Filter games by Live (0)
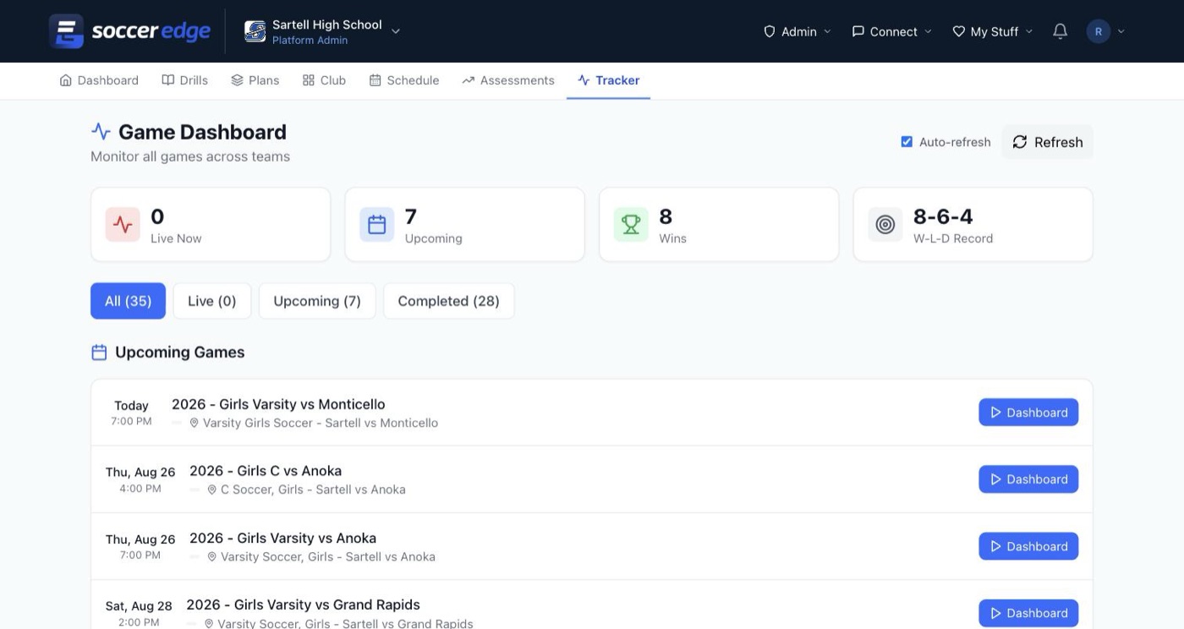 point(212,301)
